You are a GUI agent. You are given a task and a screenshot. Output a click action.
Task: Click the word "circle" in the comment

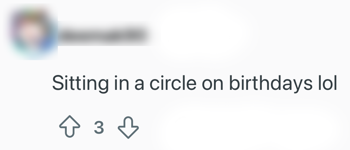coord(172,83)
